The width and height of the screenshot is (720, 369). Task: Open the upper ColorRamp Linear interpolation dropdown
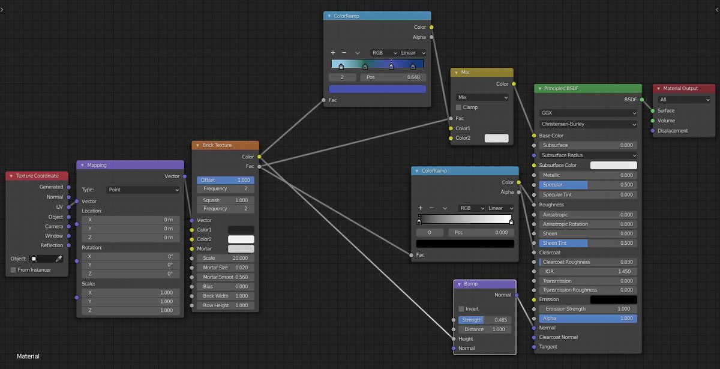click(412, 53)
